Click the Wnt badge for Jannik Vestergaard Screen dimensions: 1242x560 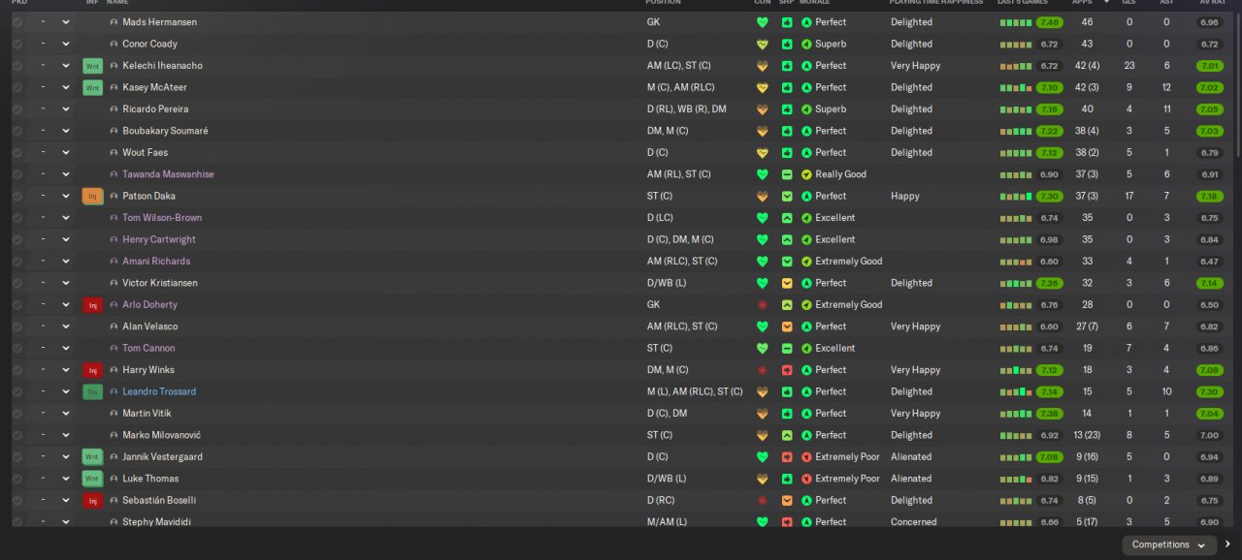[x=92, y=456]
